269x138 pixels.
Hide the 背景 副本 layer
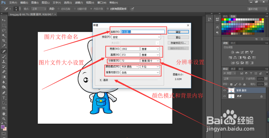point(224,91)
